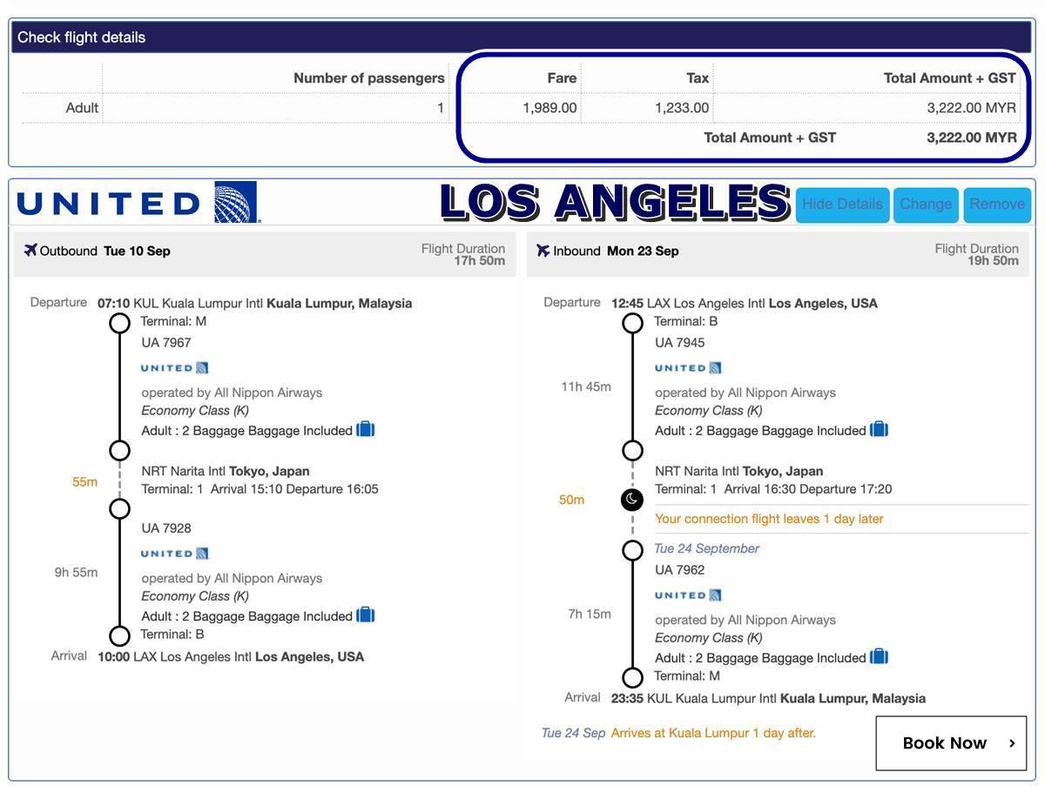Click the Adult row label

(82, 108)
